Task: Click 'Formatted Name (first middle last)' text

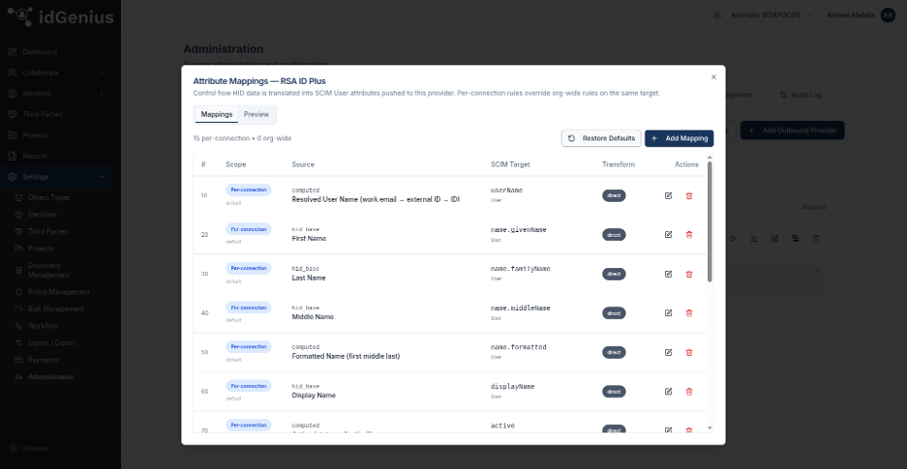Action: [x=346, y=356]
